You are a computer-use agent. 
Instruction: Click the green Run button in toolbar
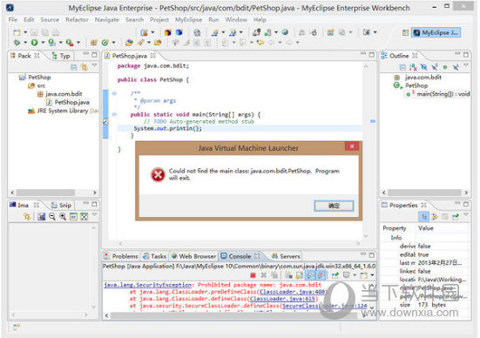[34, 43]
